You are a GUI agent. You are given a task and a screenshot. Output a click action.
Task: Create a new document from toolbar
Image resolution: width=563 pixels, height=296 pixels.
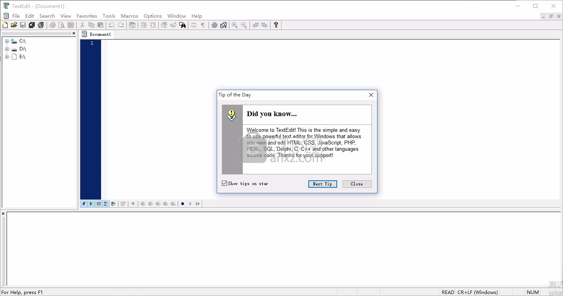click(5, 25)
